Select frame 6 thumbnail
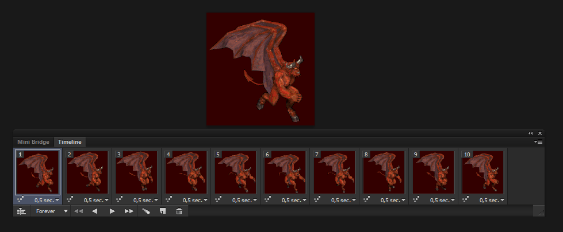 (285, 172)
